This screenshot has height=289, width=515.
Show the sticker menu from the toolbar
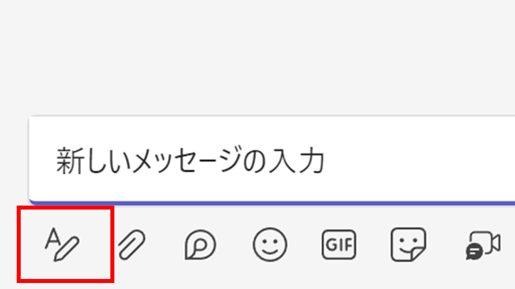409,245
